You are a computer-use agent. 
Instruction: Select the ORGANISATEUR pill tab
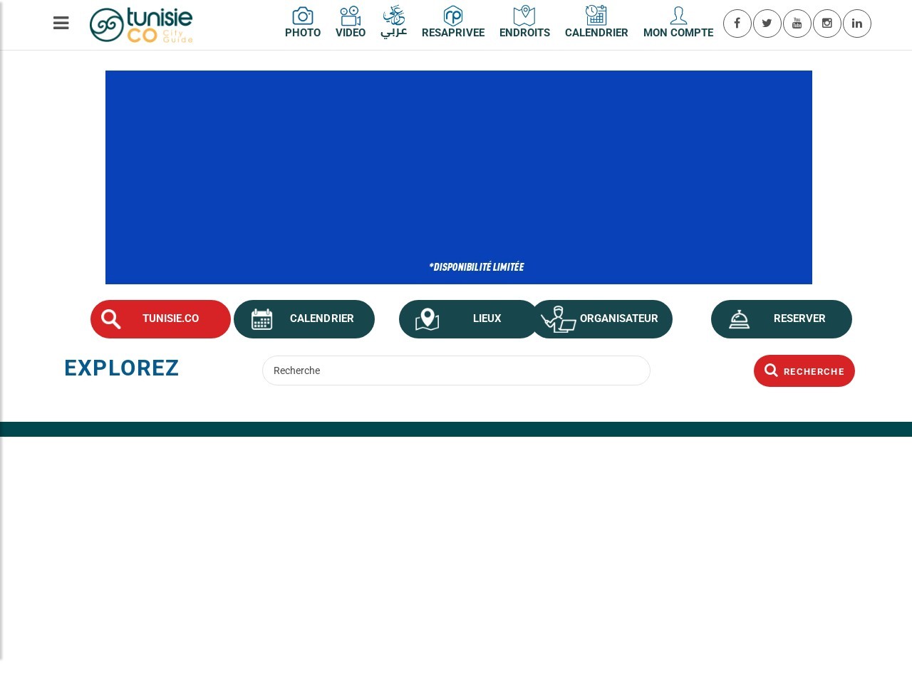click(x=602, y=319)
